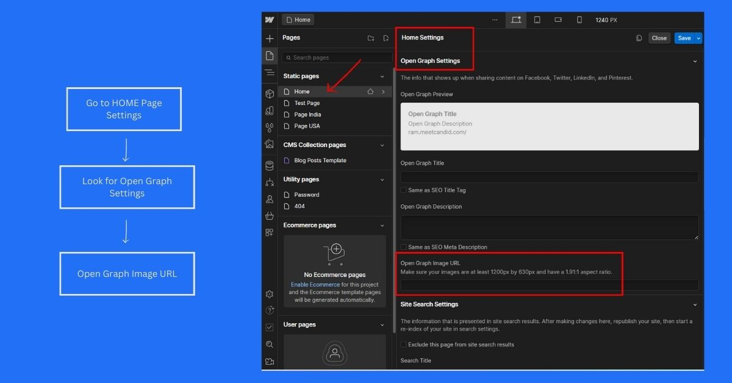Viewport: 732px width, 383px height.
Task: Check the Same as SEO Meta Description box
Action: click(403, 247)
